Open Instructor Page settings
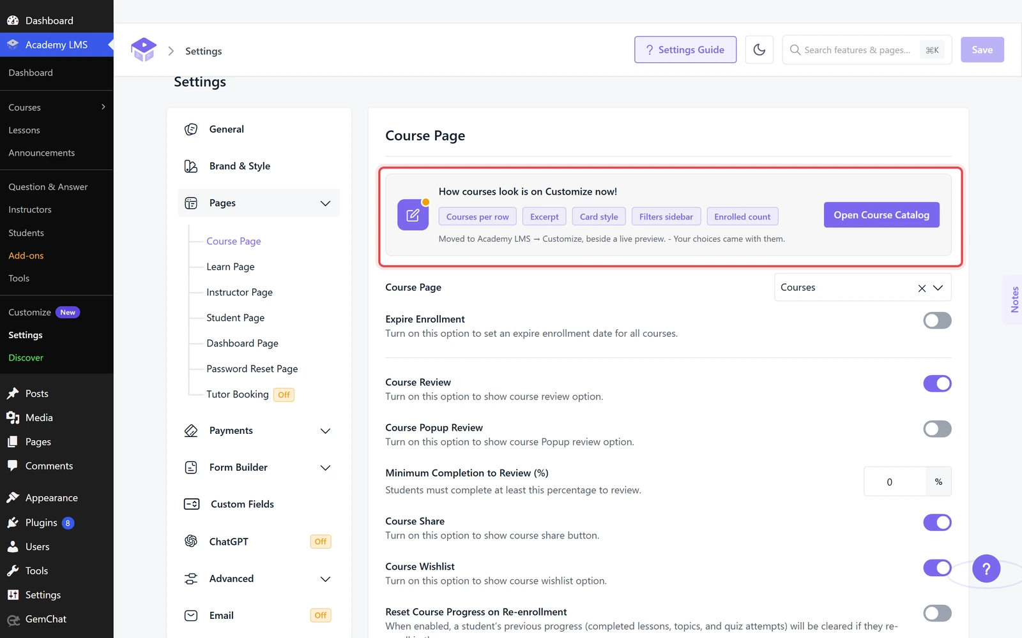The image size is (1022, 638). pyautogui.click(x=240, y=292)
